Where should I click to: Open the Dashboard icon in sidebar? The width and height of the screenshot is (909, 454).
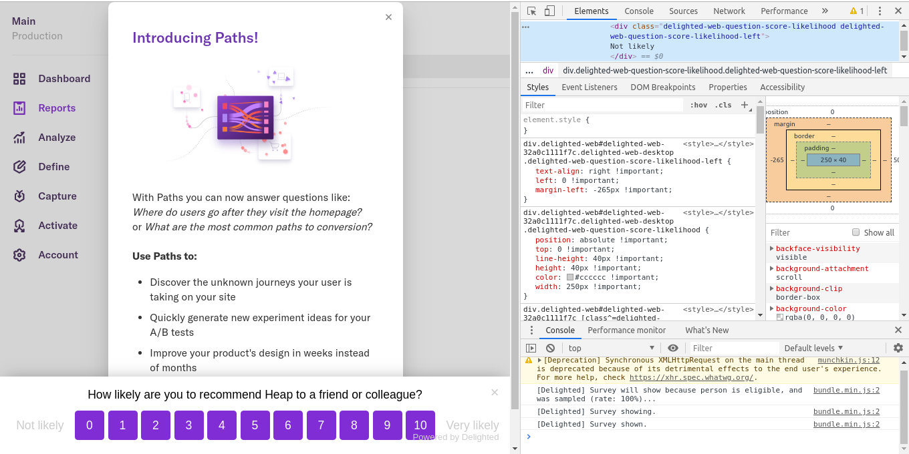tap(19, 79)
